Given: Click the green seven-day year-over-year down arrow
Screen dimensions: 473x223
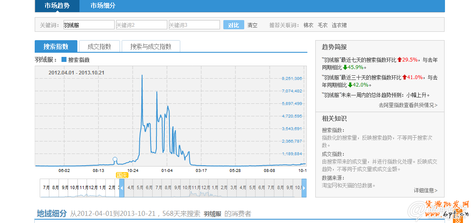Looking at the screenshot, I should (x=345, y=67).
